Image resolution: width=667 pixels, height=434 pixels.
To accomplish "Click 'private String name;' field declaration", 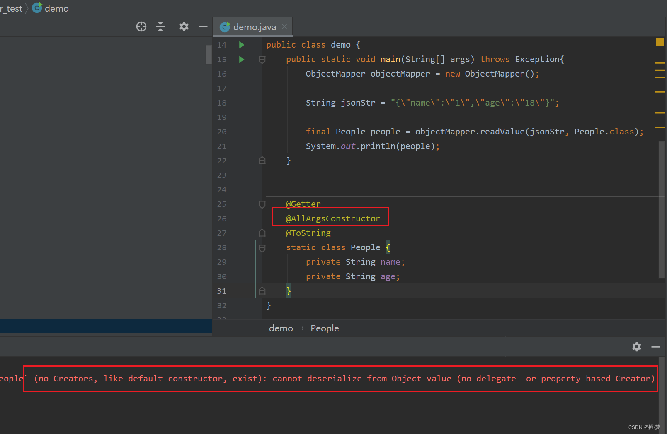I will point(355,262).
